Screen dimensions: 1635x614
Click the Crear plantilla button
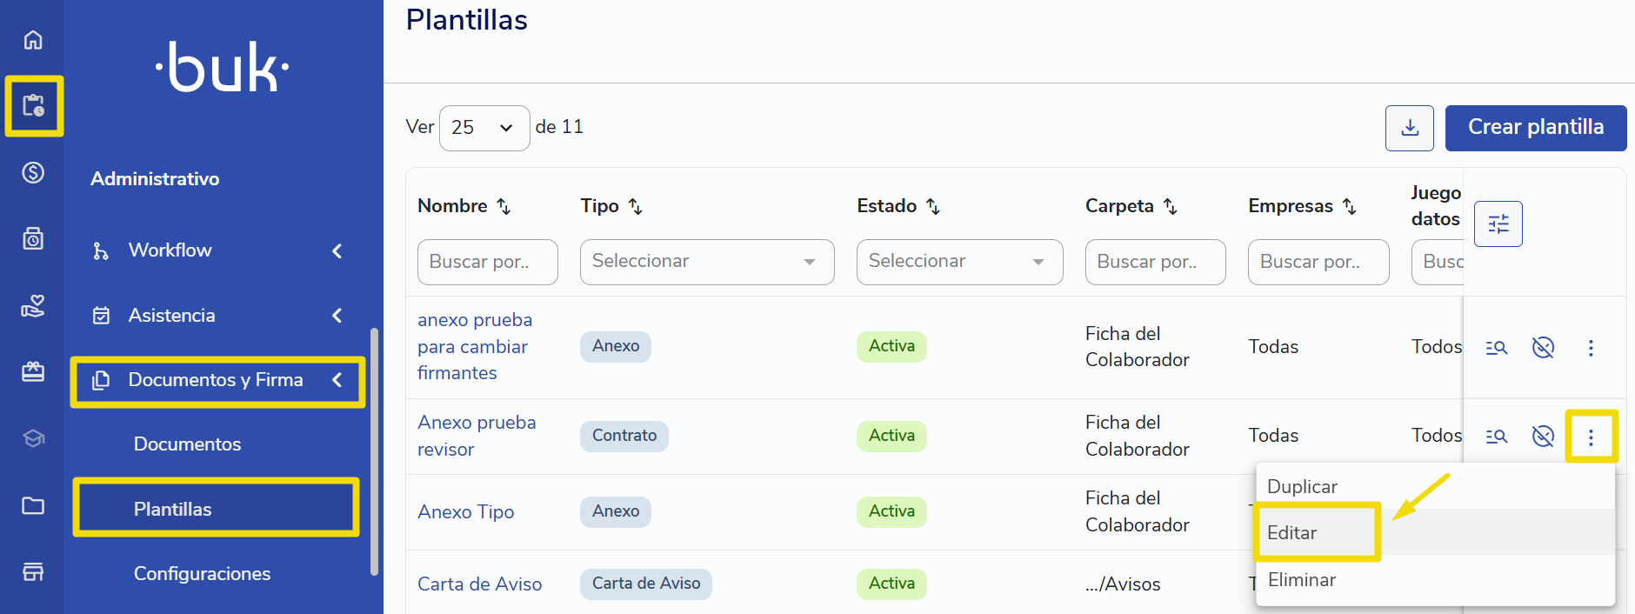[x=1536, y=128]
